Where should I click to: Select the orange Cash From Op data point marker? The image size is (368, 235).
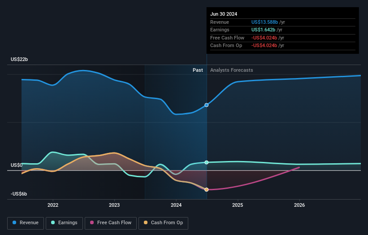207,190
